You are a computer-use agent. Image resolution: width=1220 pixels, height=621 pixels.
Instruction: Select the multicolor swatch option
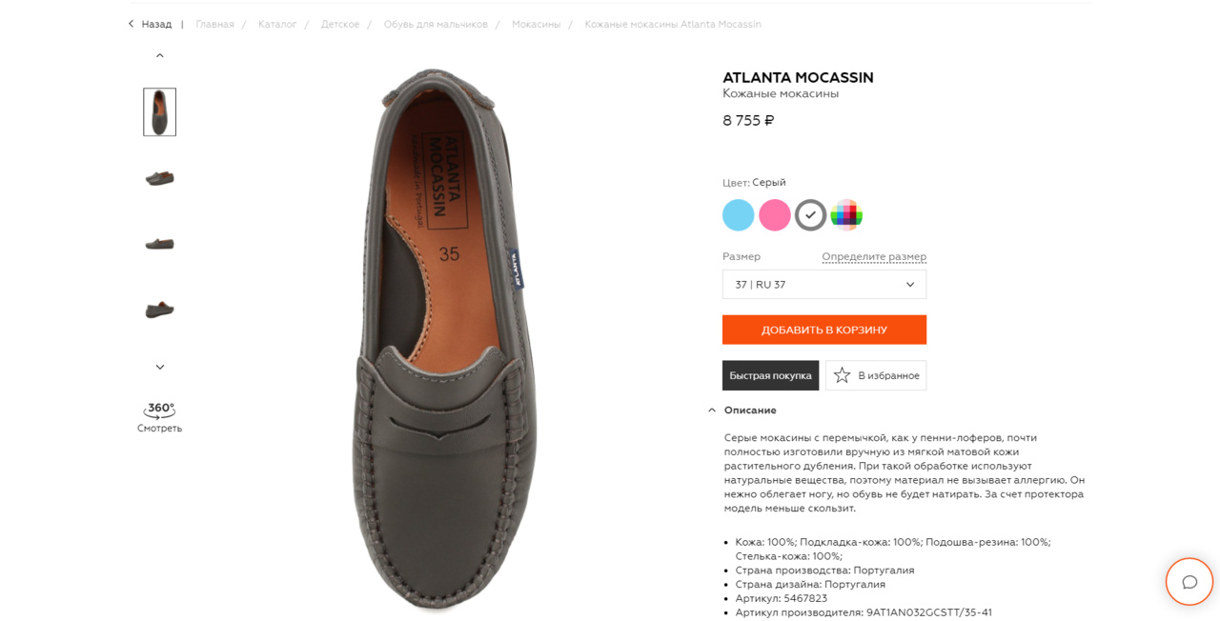[846, 215]
